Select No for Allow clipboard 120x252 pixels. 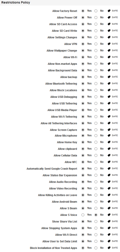click(96, 149)
